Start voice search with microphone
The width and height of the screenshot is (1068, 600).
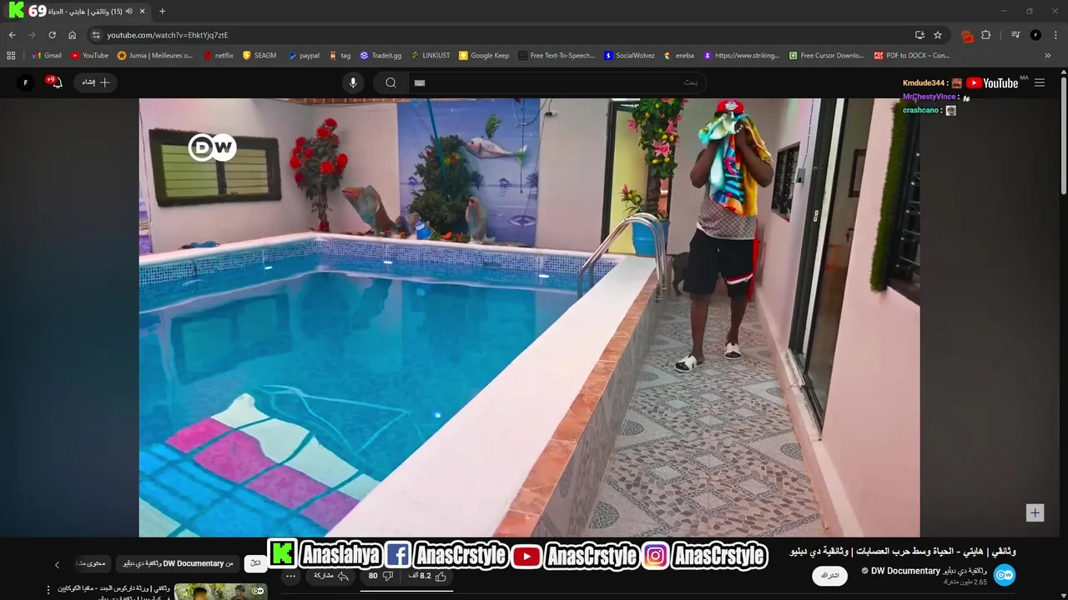[353, 82]
